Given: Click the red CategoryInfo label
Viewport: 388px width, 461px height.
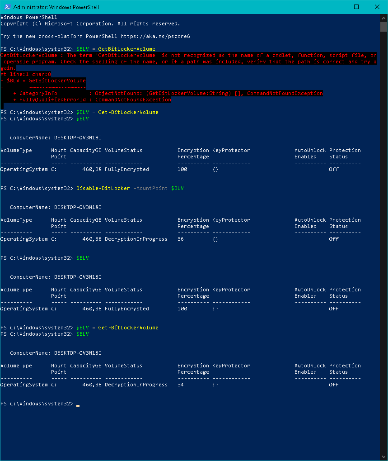Looking at the screenshot, I should (38, 93).
